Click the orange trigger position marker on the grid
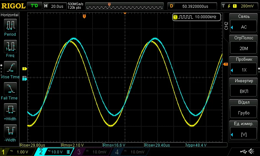Viewport: 260px width, 156px height. pyautogui.click(x=84, y=16)
